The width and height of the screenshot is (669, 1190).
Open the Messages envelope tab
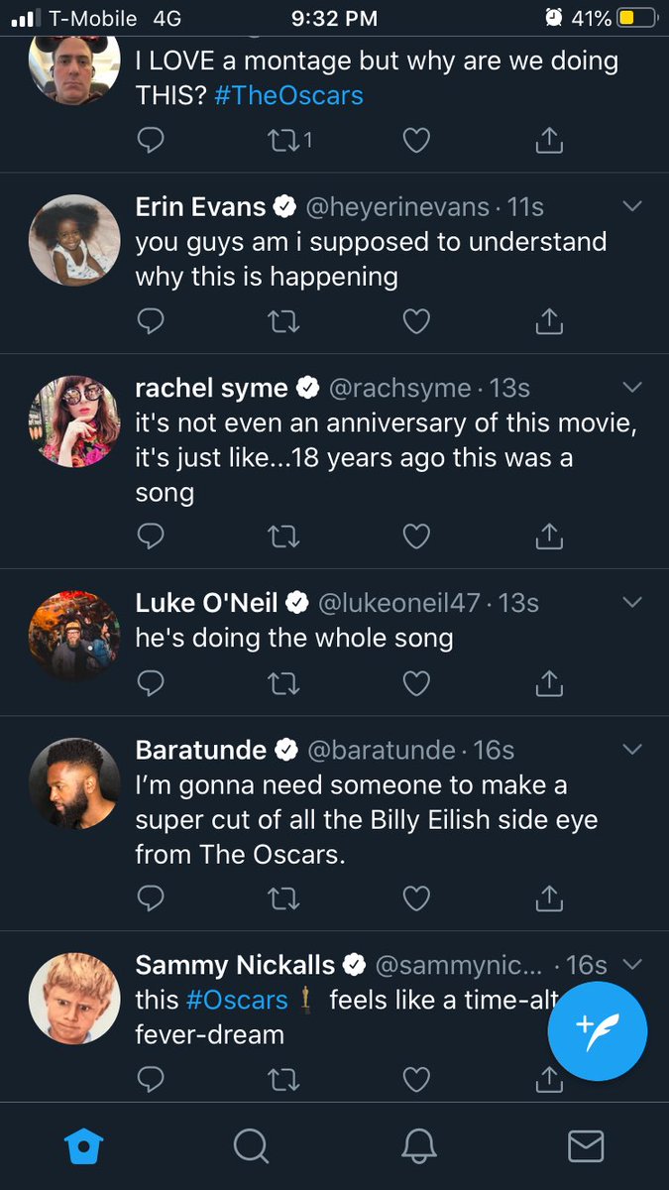pos(586,1147)
